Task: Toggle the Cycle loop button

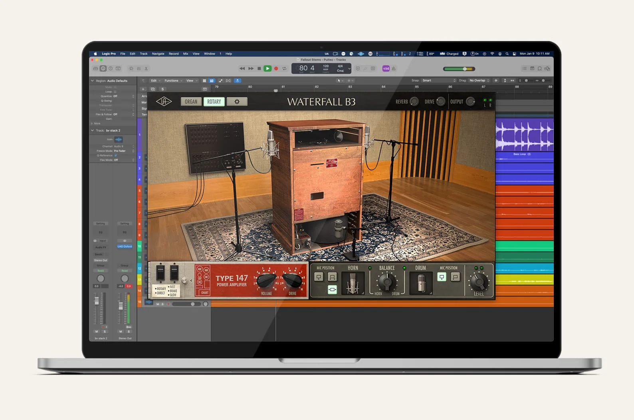Action: coord(284,69)
